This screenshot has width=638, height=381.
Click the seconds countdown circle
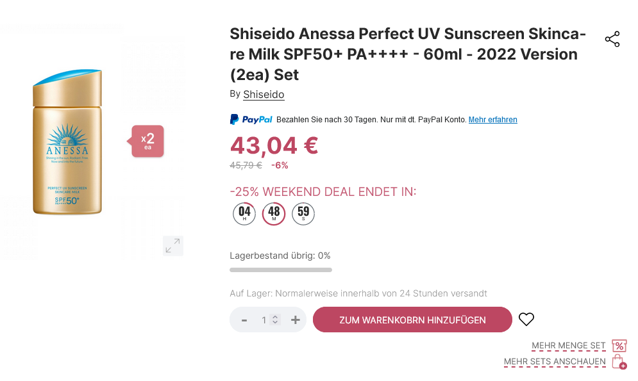pyautogui.click(x=303, y=214)
